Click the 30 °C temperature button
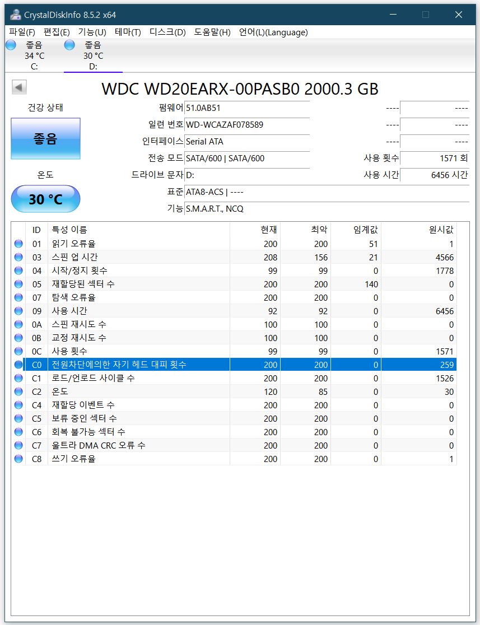 45,199
